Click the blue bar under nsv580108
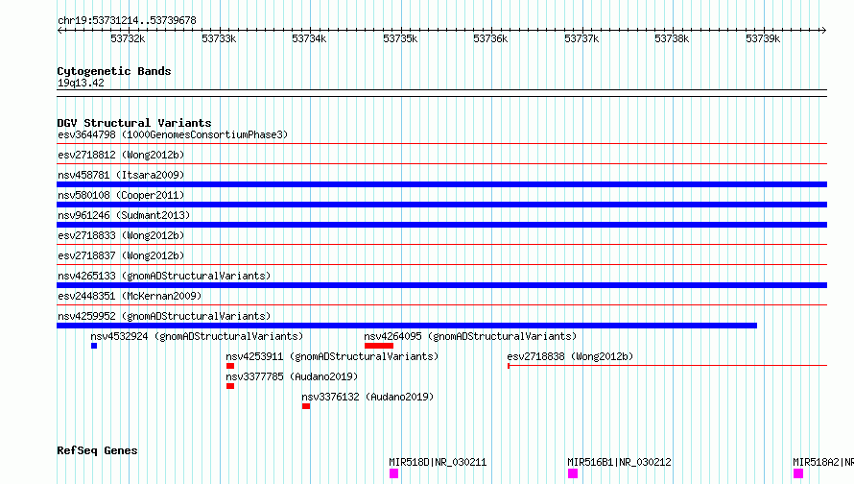 pos(441,205)
